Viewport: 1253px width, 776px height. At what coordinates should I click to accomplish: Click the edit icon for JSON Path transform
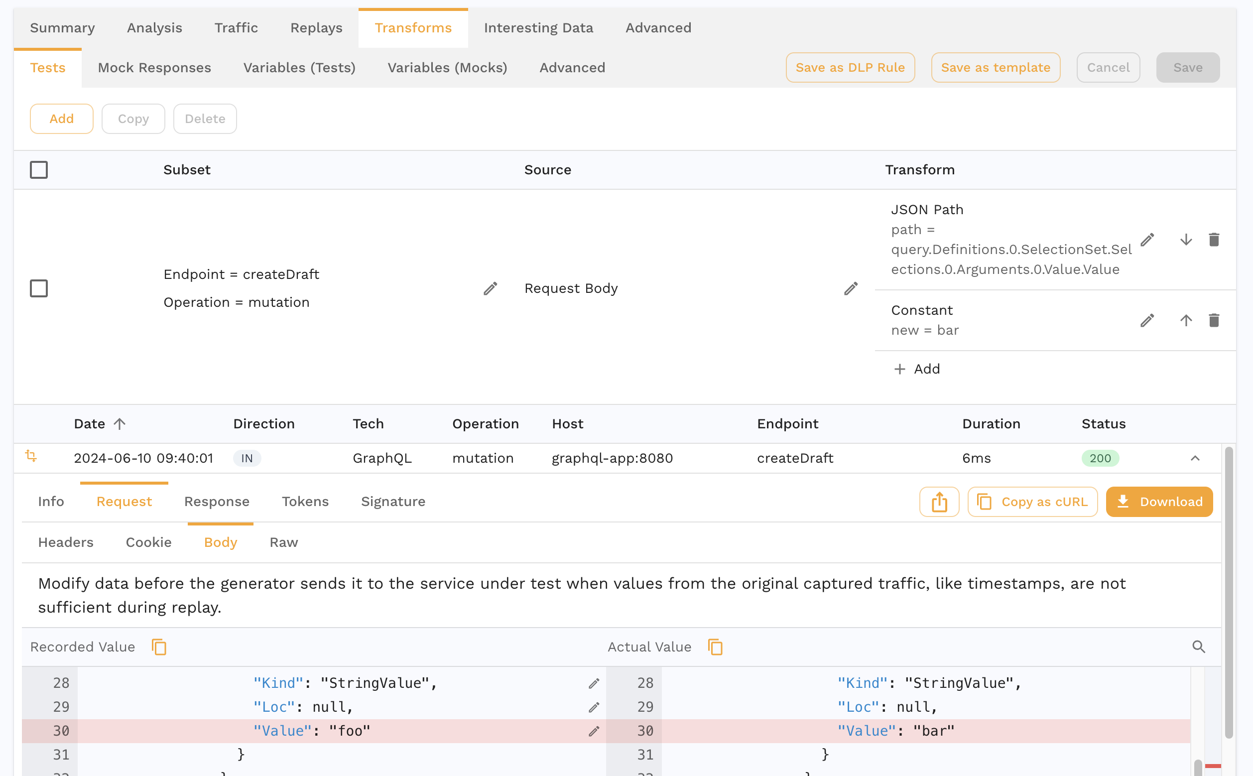coord(1148,239)
